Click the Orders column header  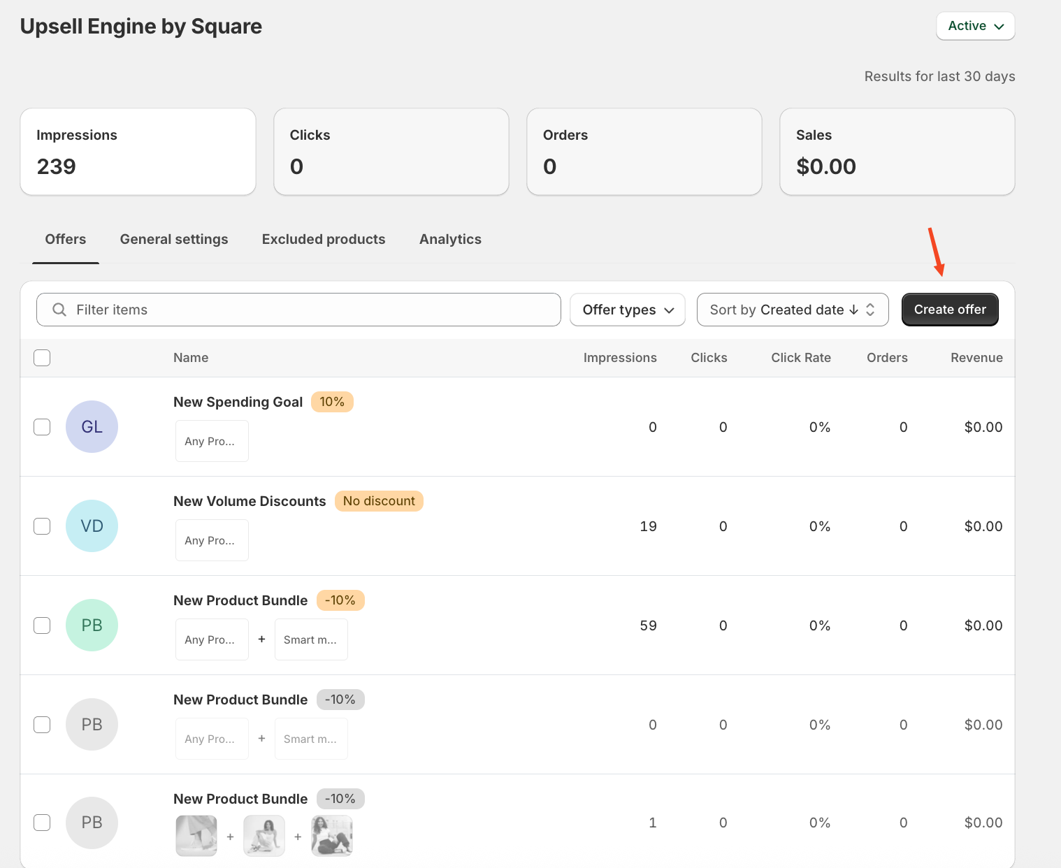(887, 358)
